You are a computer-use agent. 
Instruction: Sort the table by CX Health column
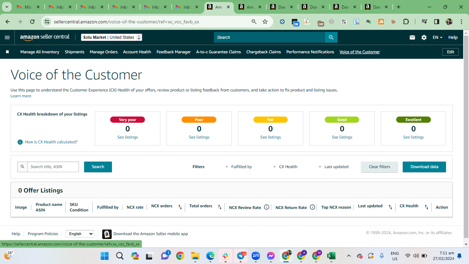pos(426,207)
